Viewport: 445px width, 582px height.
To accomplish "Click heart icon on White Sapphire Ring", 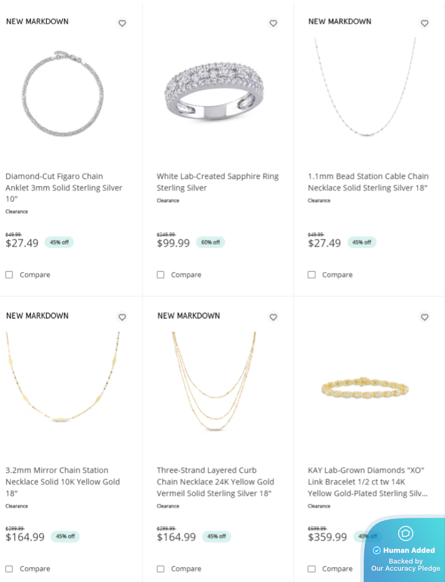I will point(274,23).
